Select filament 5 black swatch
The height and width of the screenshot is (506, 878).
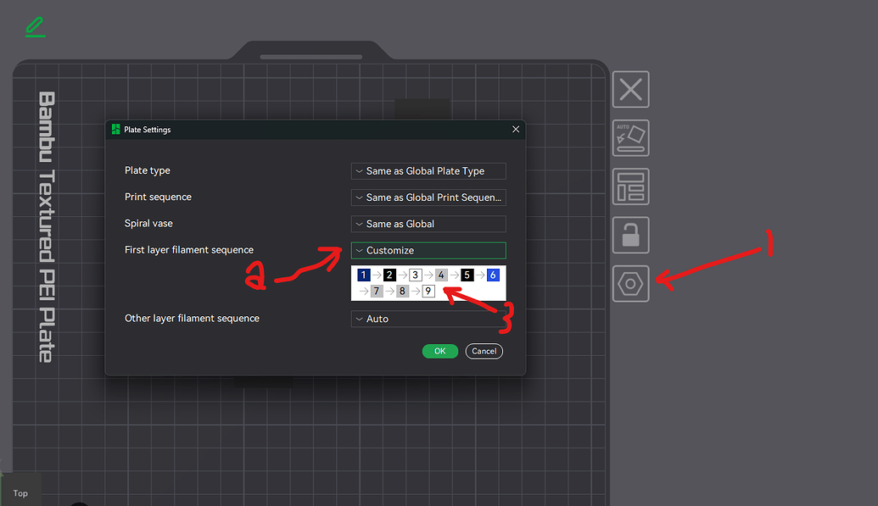click(x=467, y=275)
